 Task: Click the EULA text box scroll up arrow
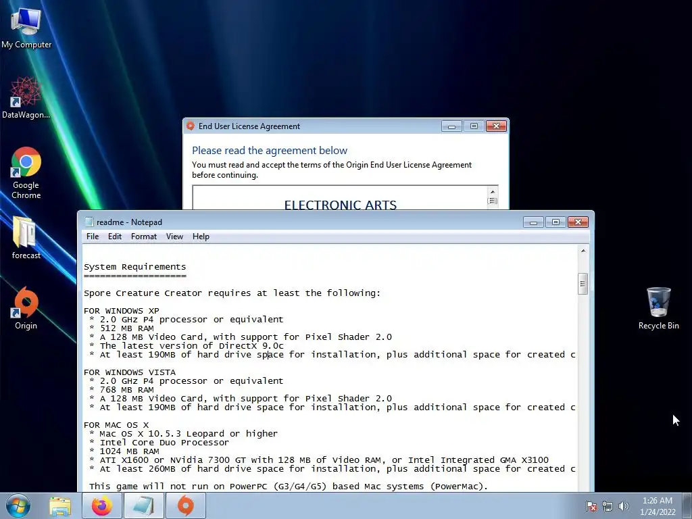(x=493, y=192)
